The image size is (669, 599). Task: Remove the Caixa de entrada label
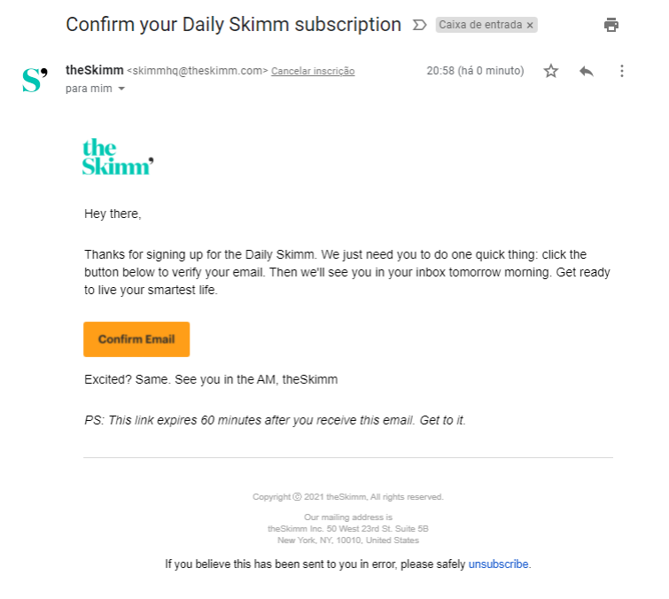tap(530, 25)
